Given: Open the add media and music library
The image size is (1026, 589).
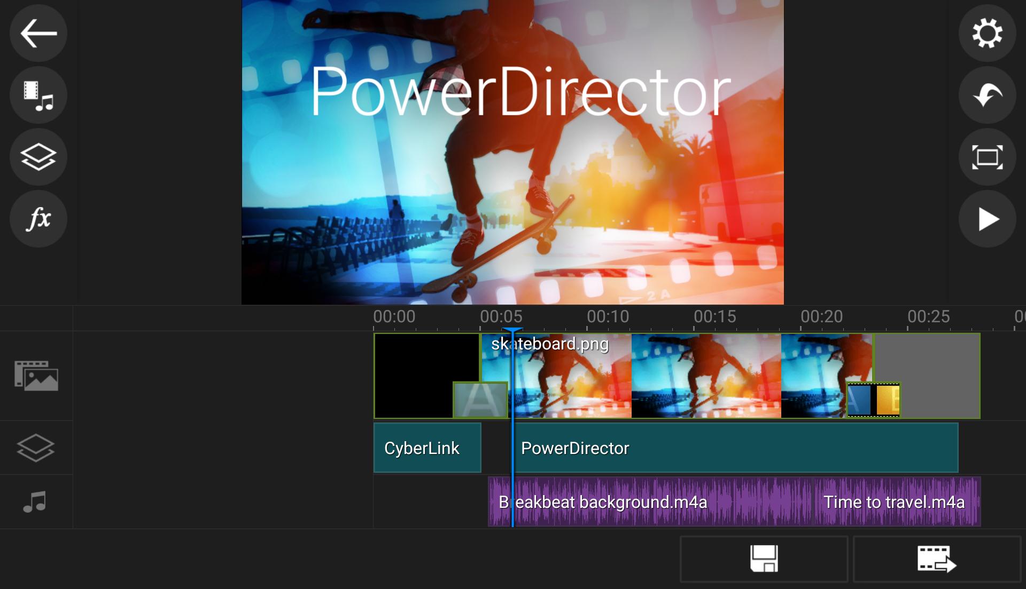Looking at the screenshot, I should (38, 95).
